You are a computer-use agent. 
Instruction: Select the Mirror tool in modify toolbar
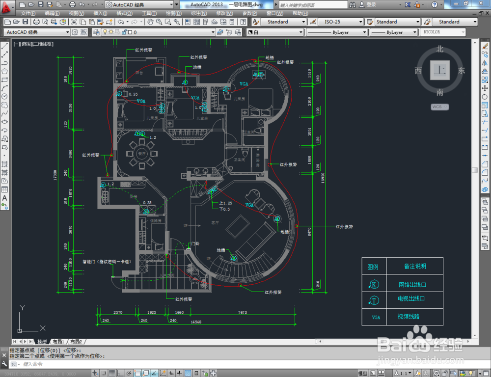485,63
